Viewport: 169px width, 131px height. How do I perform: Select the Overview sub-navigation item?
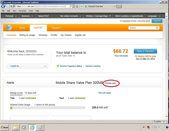tap(11, 35)
